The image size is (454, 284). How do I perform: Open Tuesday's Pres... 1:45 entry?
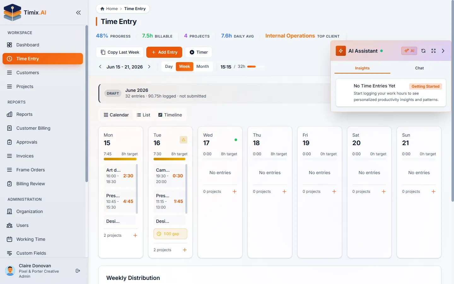[170, 201]
